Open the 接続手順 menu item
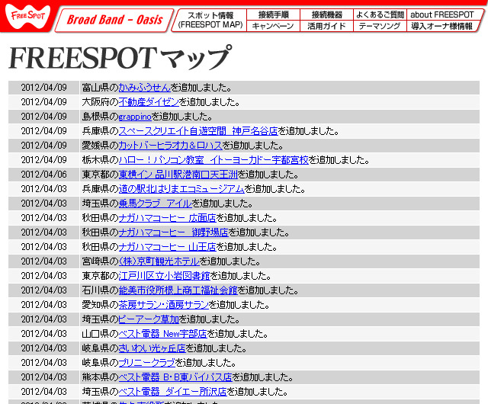The image size is (488, 404). pos(273,14)
